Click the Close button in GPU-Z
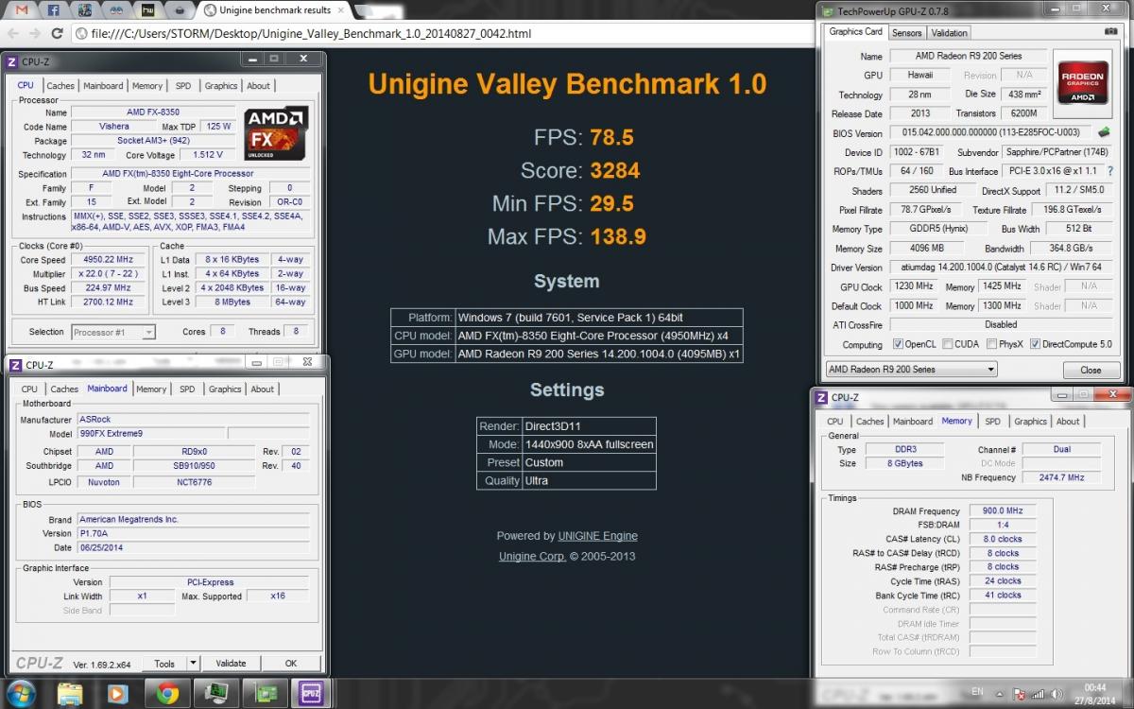 coord(1091,370)
